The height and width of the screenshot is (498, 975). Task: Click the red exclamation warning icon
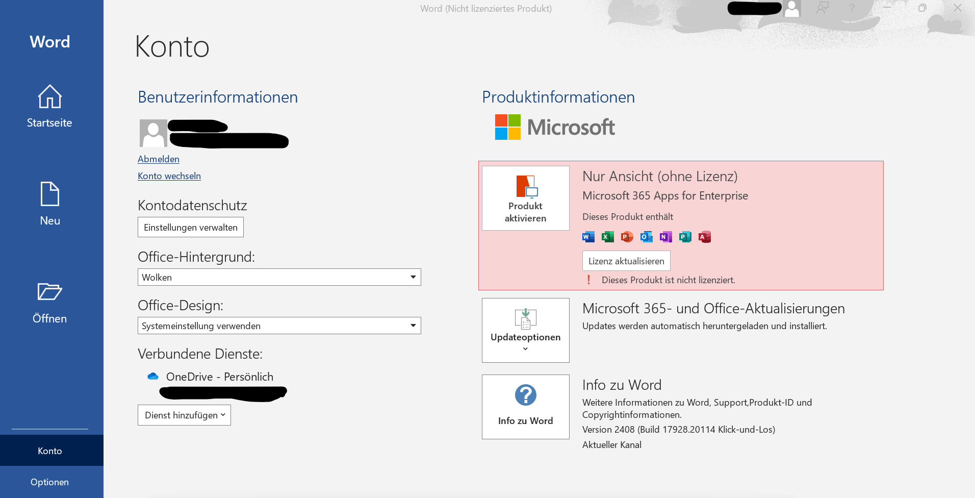[589, 280]
